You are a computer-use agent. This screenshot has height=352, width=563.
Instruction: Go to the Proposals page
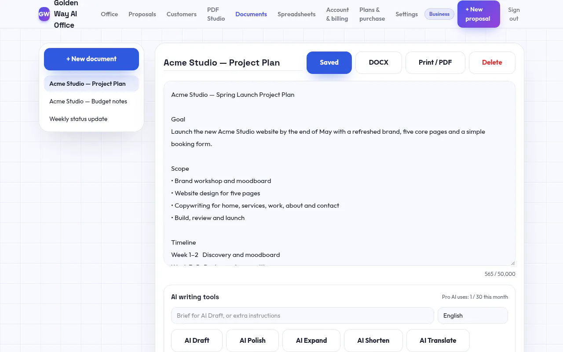click(x=142, y=14)
